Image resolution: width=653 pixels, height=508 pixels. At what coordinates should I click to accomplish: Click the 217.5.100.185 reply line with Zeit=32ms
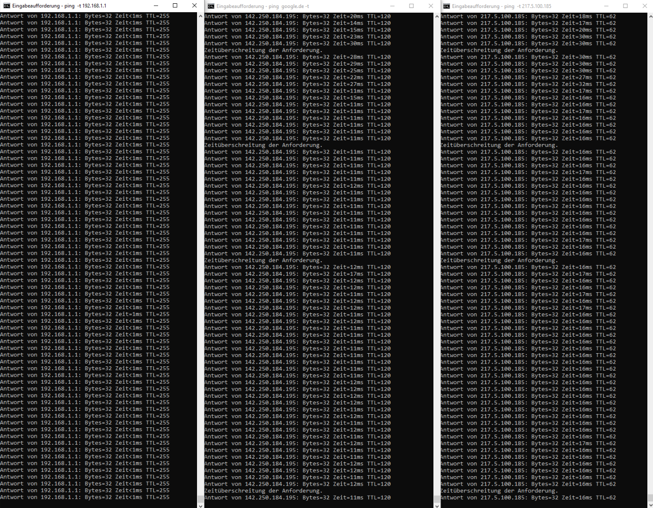(x=528, y=84)
